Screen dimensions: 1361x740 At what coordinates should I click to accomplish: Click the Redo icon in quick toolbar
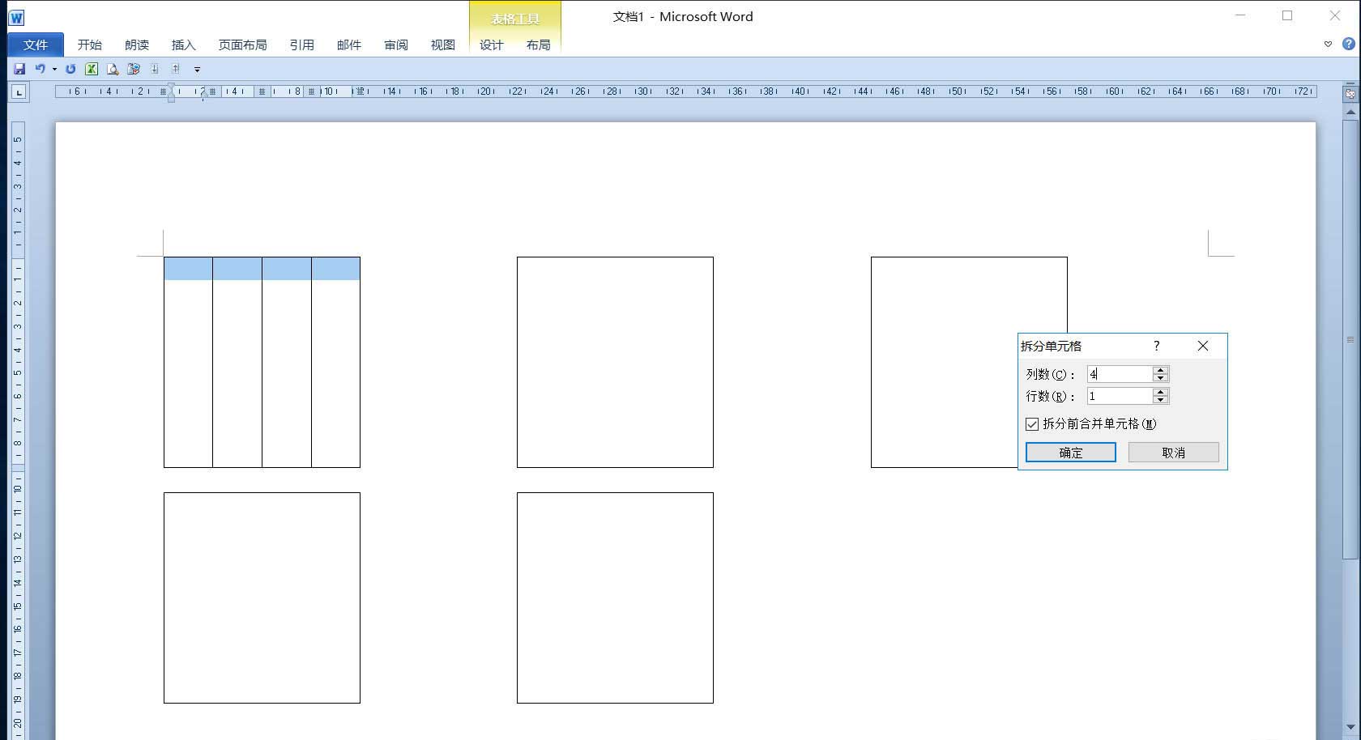70,69
